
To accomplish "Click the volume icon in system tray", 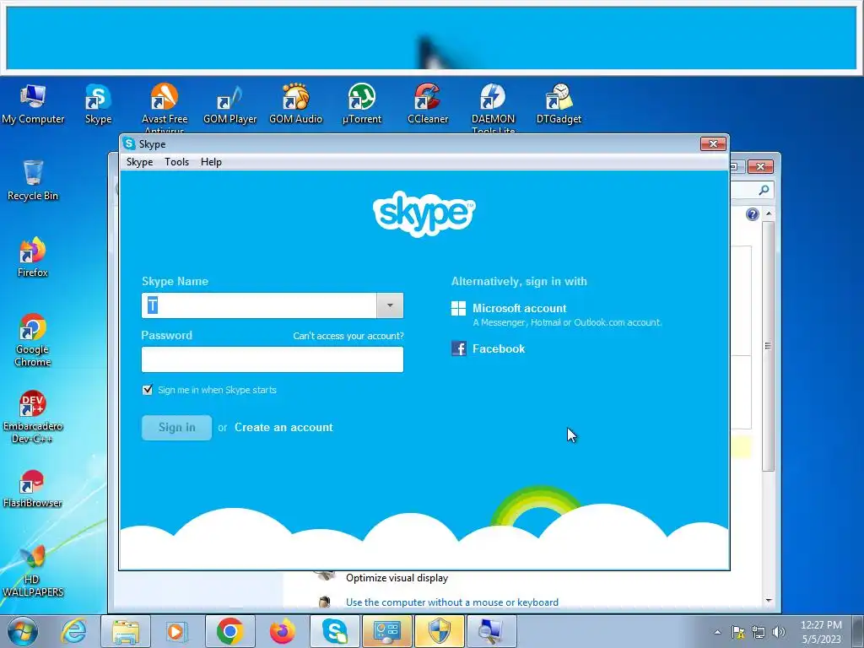I will pyautogui.click(x=779, y=632).
